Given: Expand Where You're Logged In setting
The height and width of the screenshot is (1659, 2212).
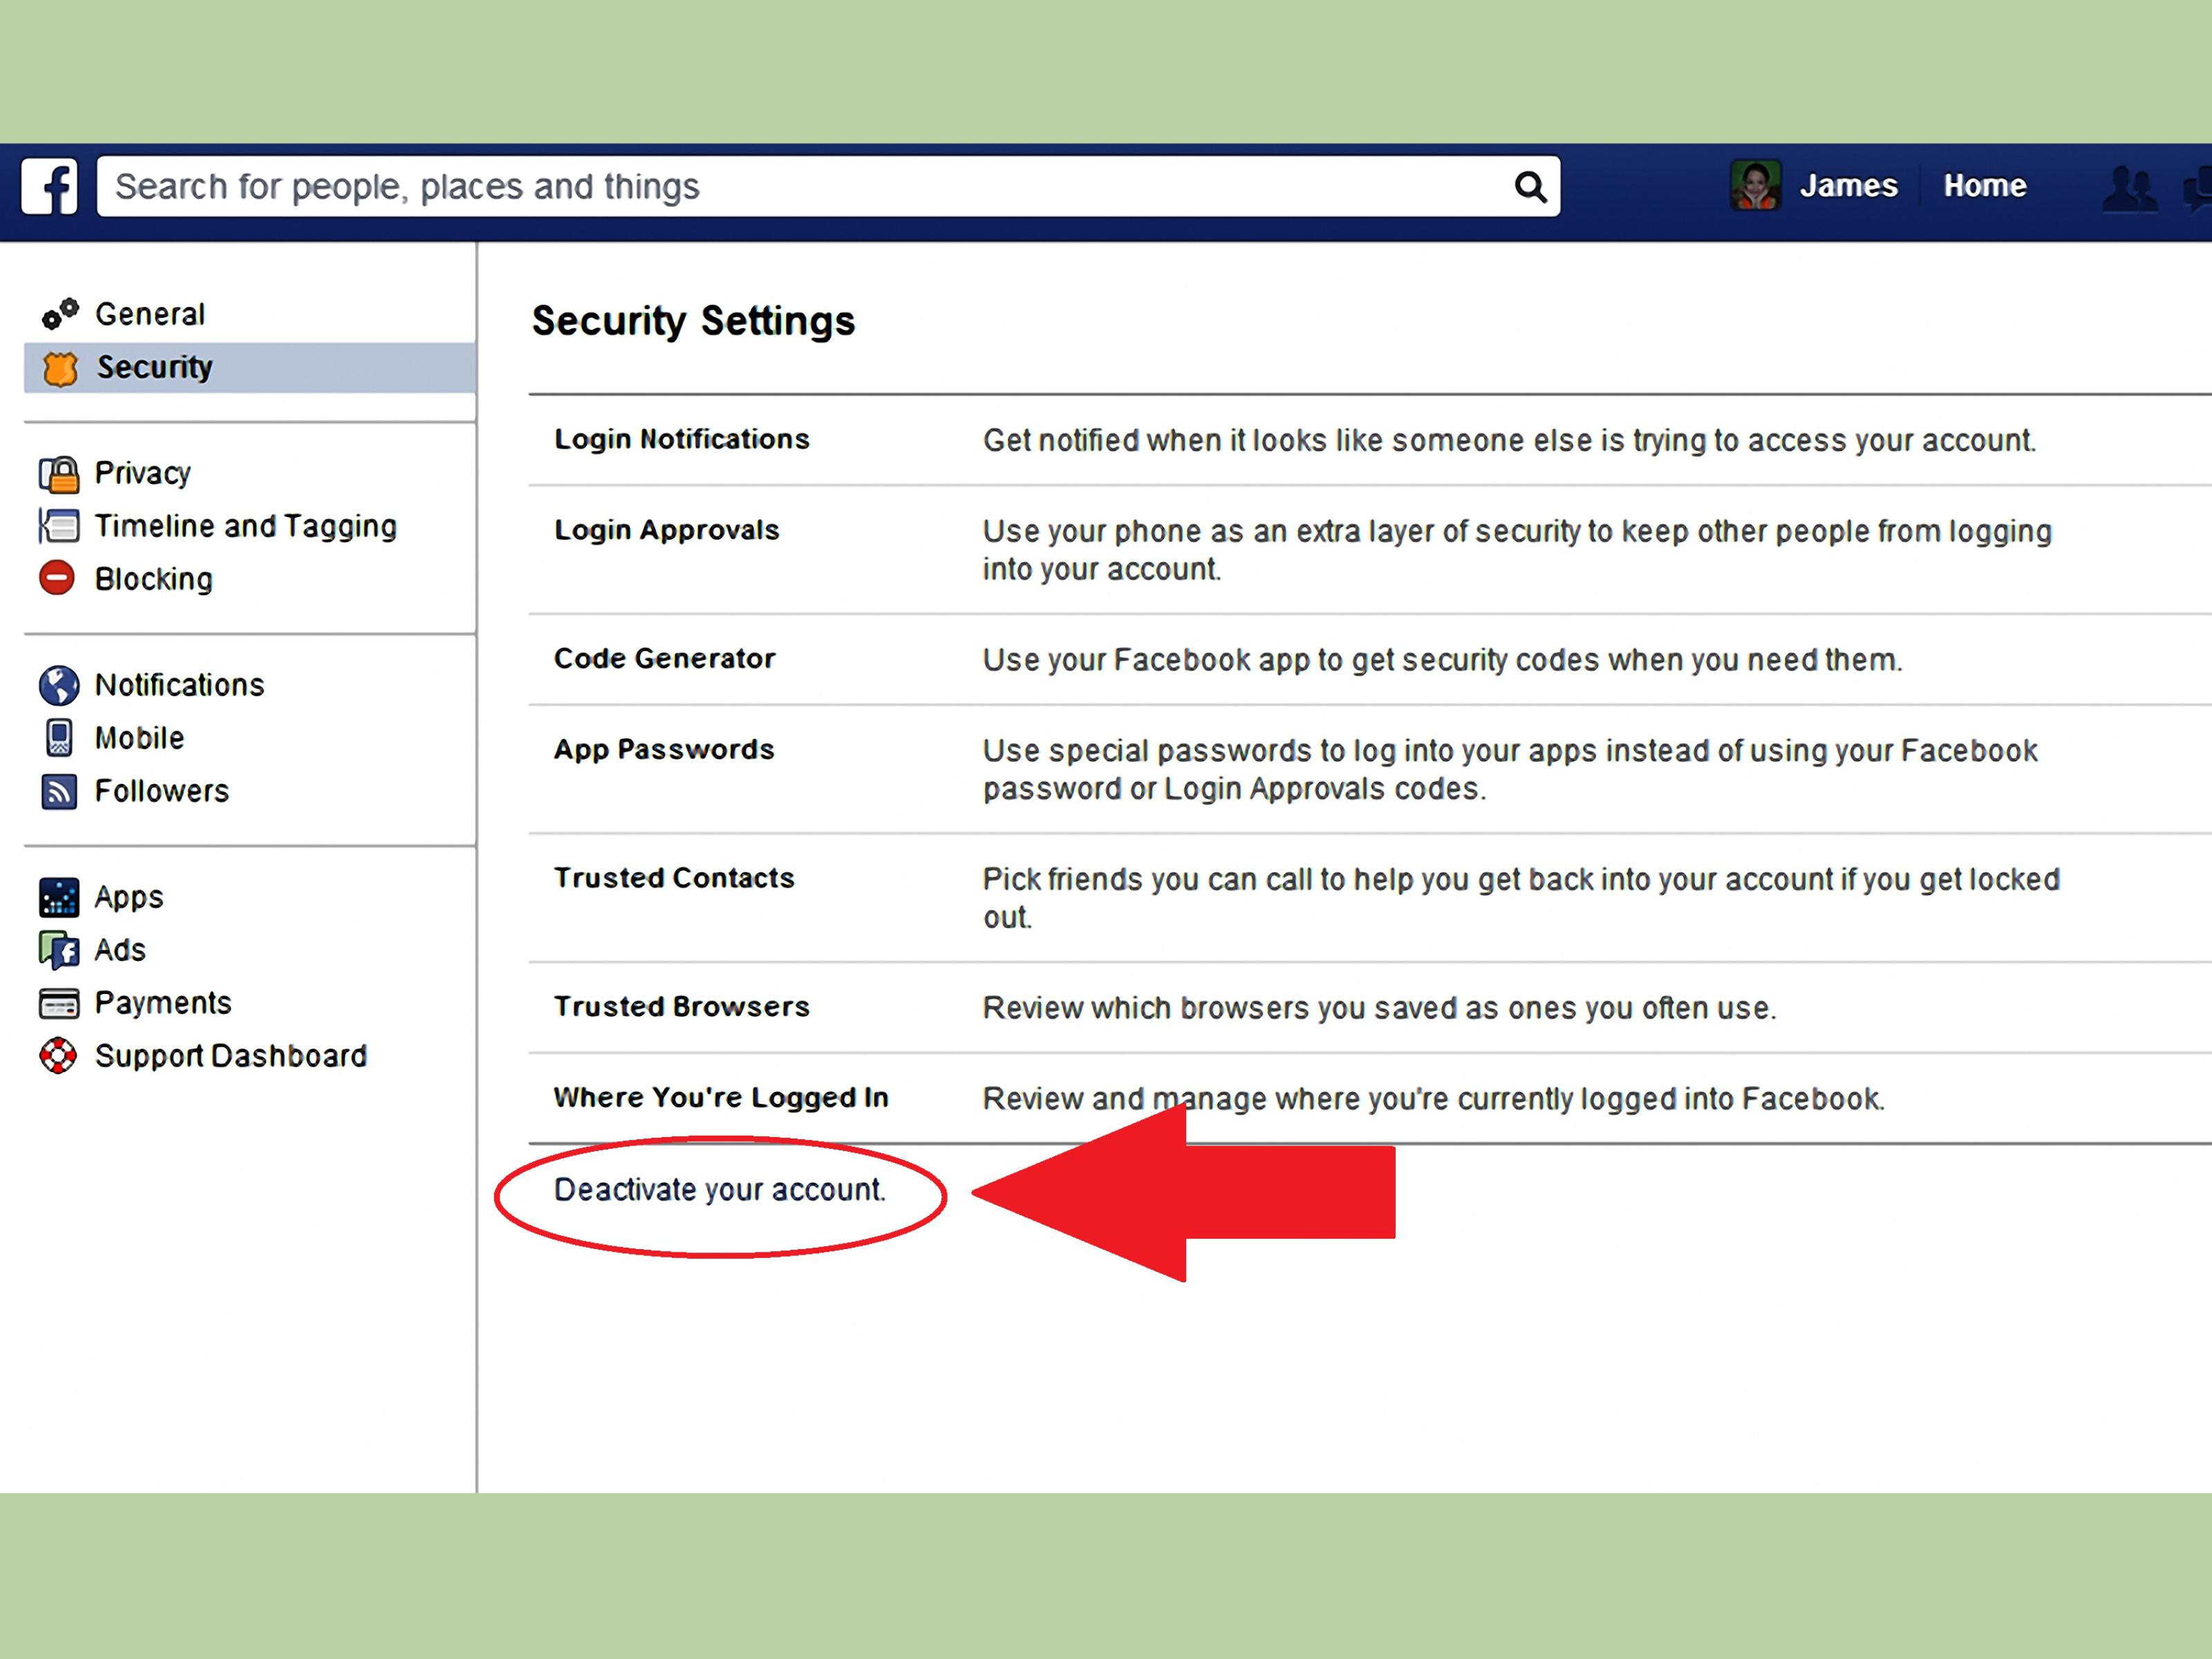Looking at the screenshot, I should (x=1370, y=1098).
